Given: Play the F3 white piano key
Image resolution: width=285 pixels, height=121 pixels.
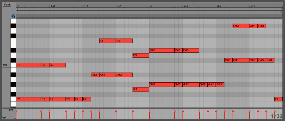Looking at the screenshot, I should [13, 41].
